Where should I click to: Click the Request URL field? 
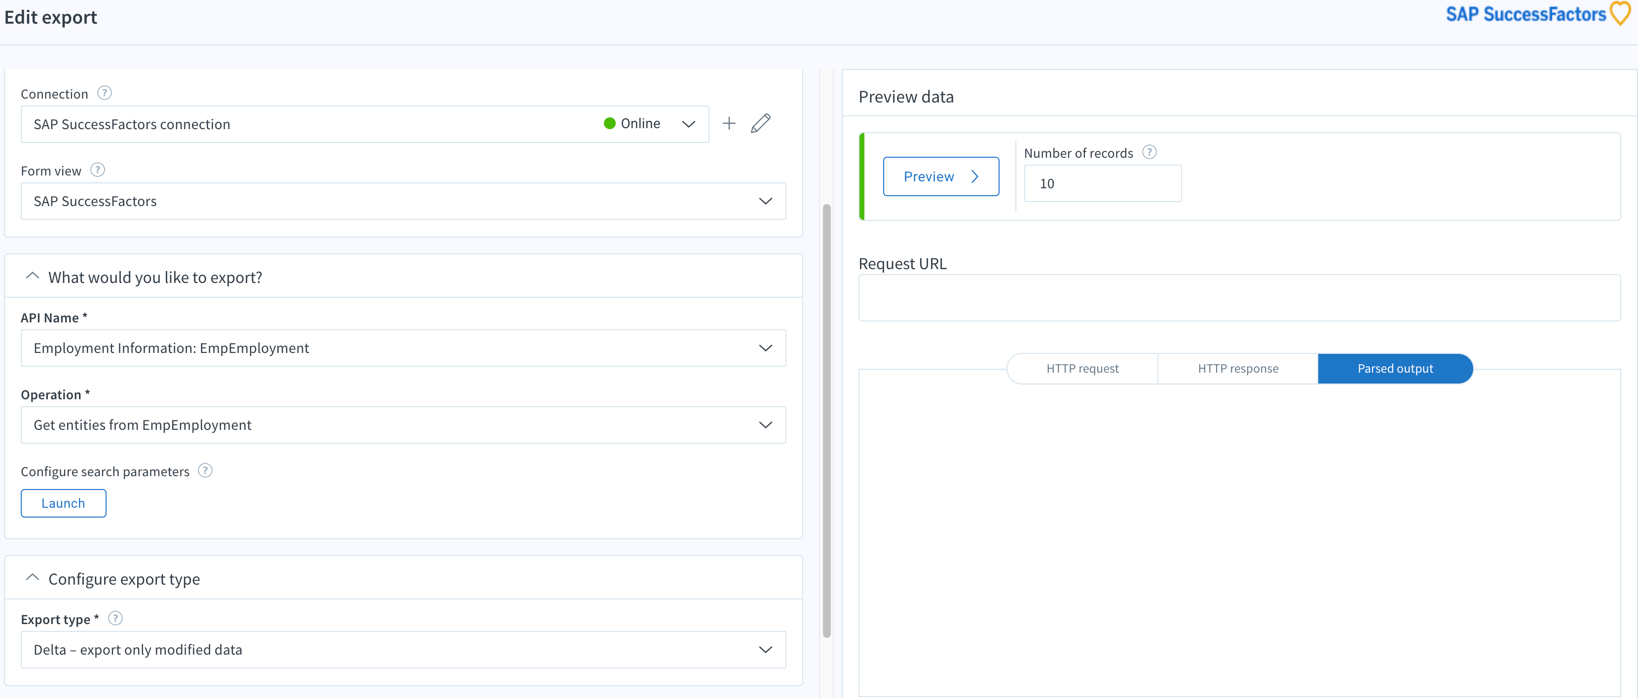[1239, 298]
